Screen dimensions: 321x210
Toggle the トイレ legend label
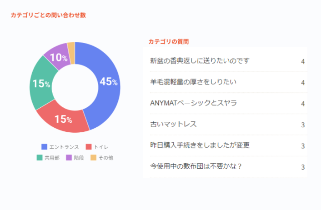tap(102, 147)
